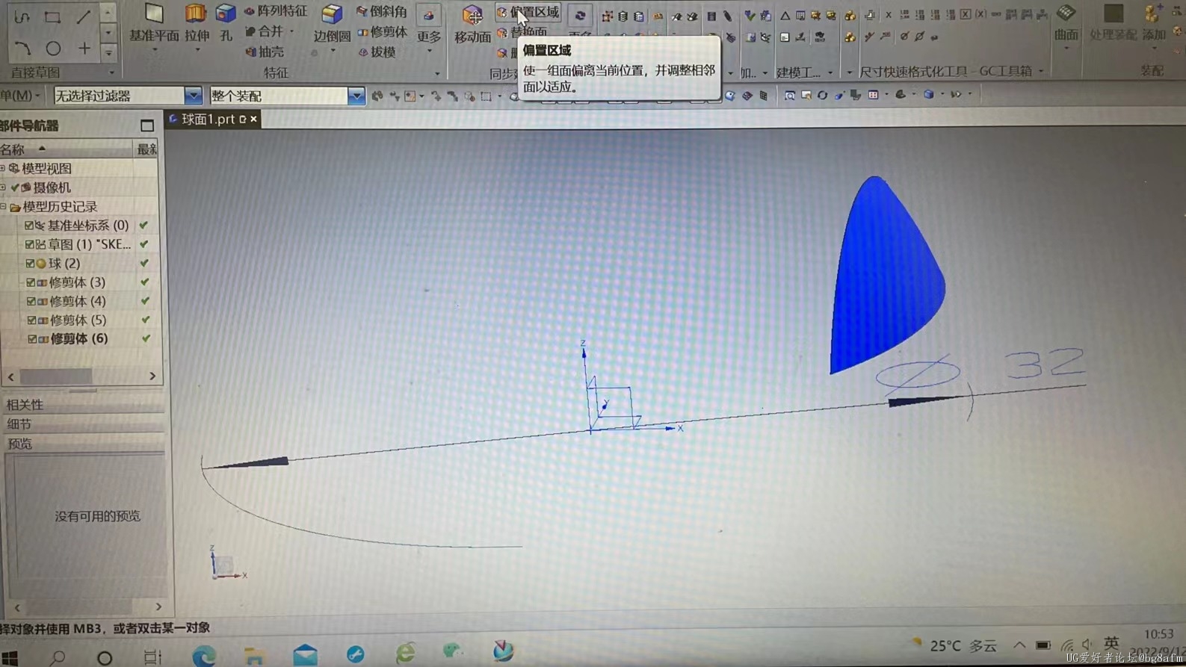Toggle checkbox for 修剪体 (5)
The height and width of the screenshot is (667, 1186).
pyautogui.click(x=31, y=320)
